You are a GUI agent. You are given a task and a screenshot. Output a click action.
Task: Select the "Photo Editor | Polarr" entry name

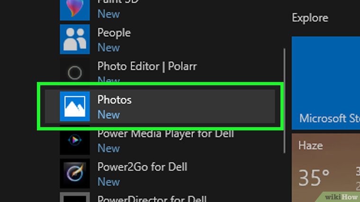point(147,66)
